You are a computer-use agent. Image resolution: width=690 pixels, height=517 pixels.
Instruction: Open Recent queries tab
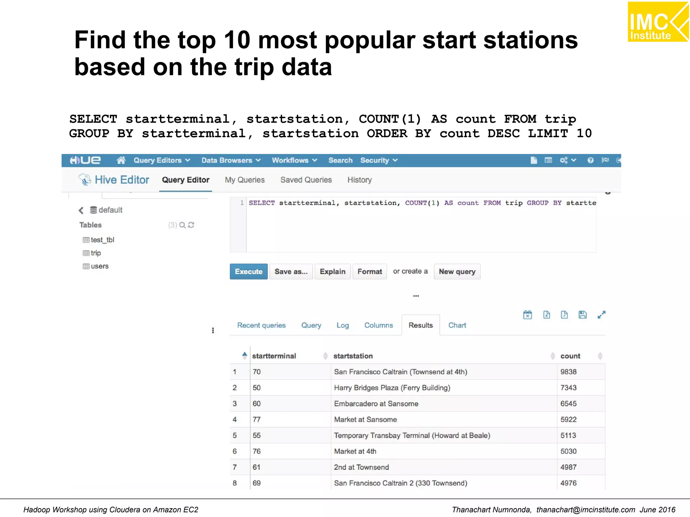[x=261, y=325]
